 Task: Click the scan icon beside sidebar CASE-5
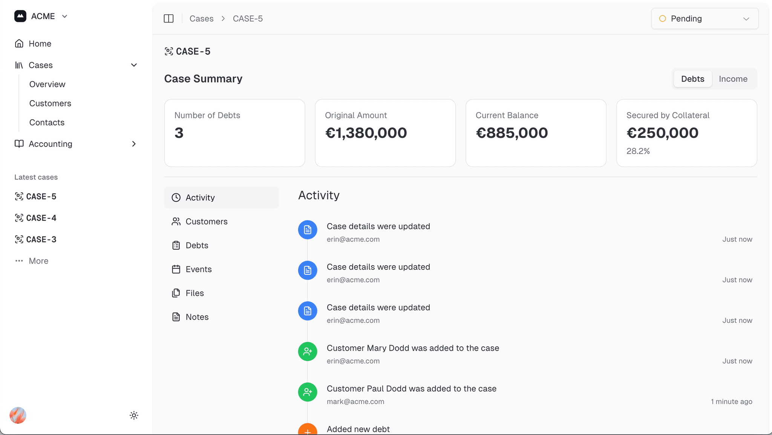point(19,196)
